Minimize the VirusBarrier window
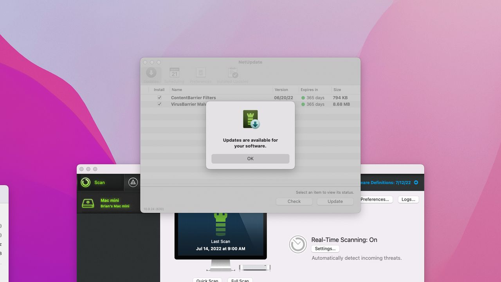The height and width of the screenshot is (282, 501). tap(88, 169)
